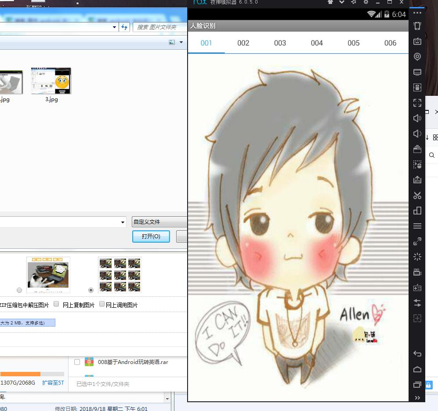Open the three-line menu icon in sidebar
The image size is (438, 411).
[417, 226]
